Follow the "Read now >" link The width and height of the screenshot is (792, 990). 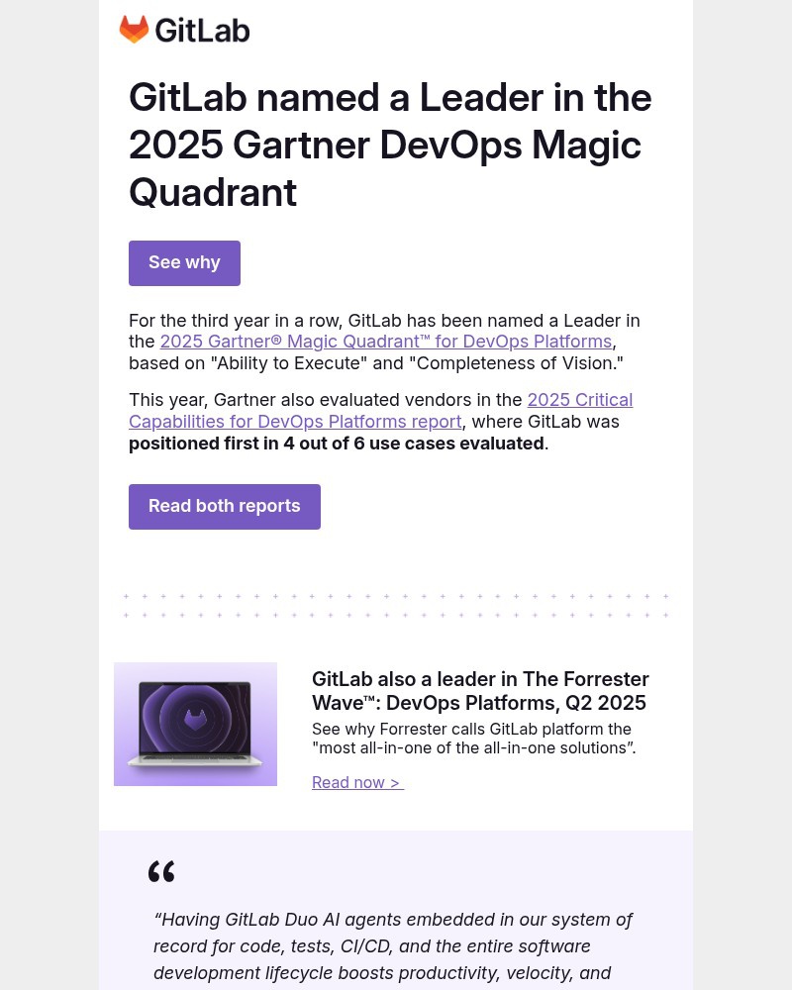(x=355, y=782)
